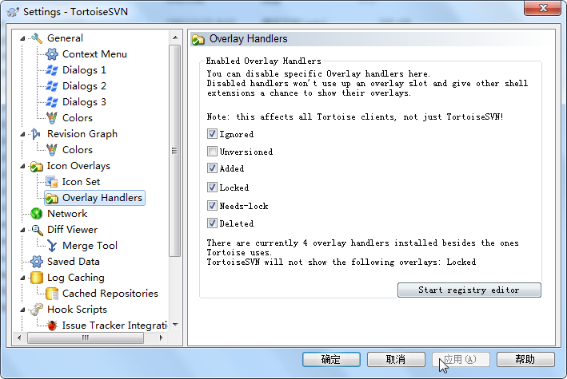Screen dimensions: 567x379
Task: Open the Dialogs 2 settings page
Action: (84, 86)
